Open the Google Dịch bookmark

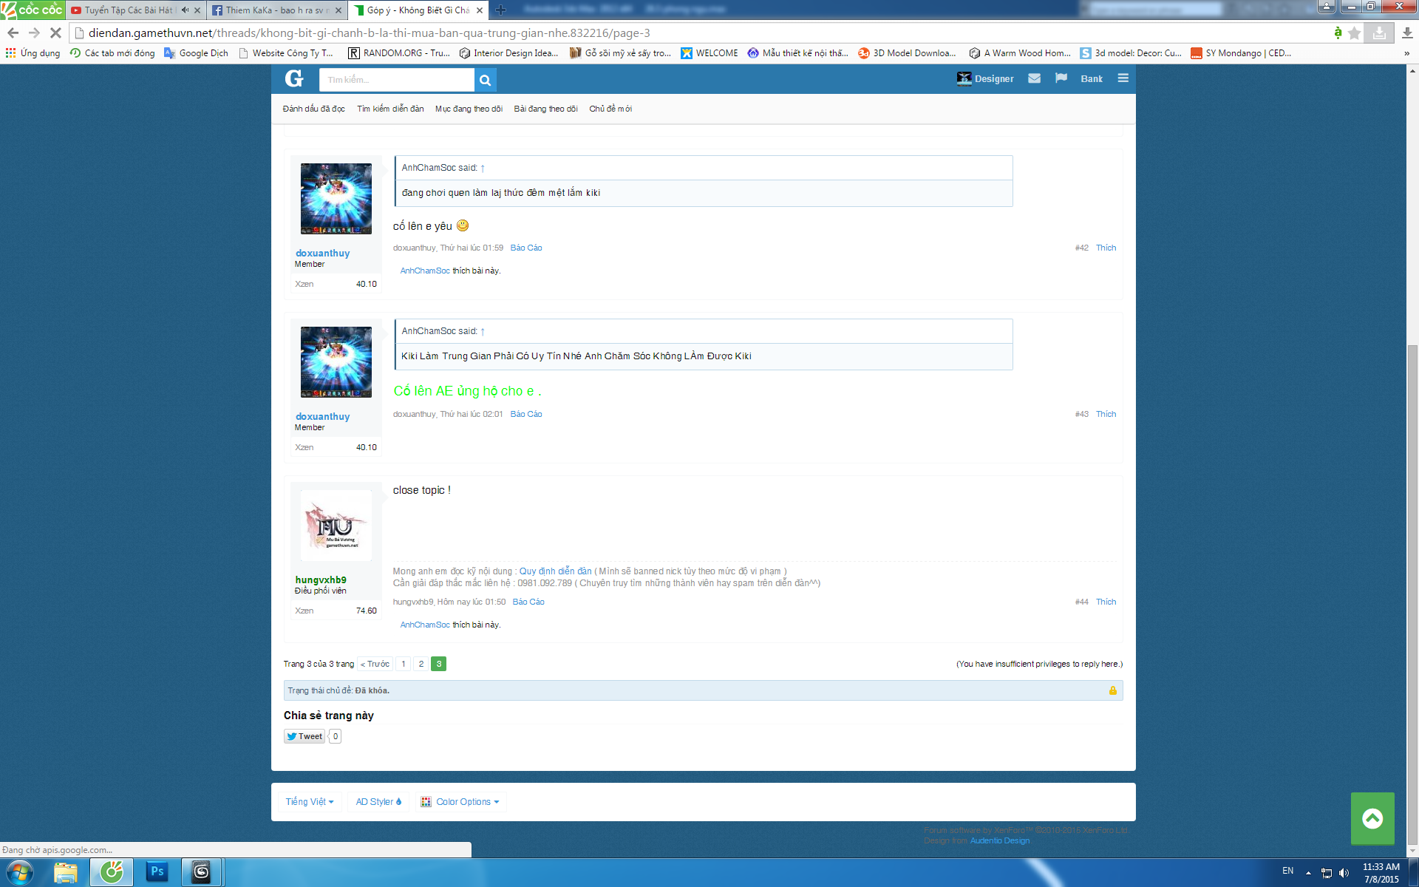(196, 53)
